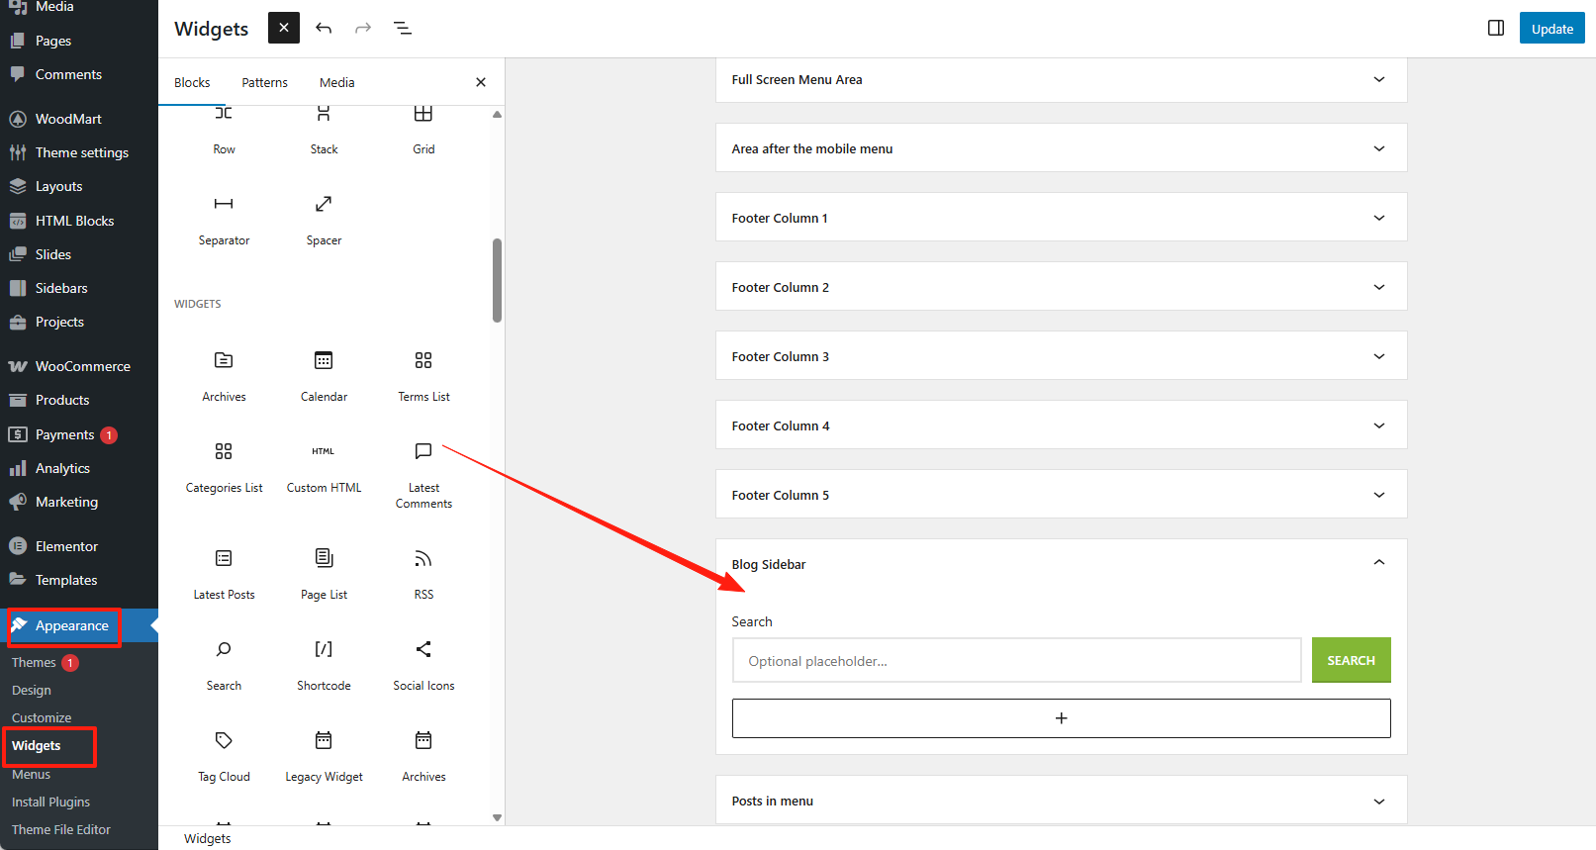Collapse the Blog Sidebar widget area
This screenshot has width=1596, height=850.
point(1378,563)
